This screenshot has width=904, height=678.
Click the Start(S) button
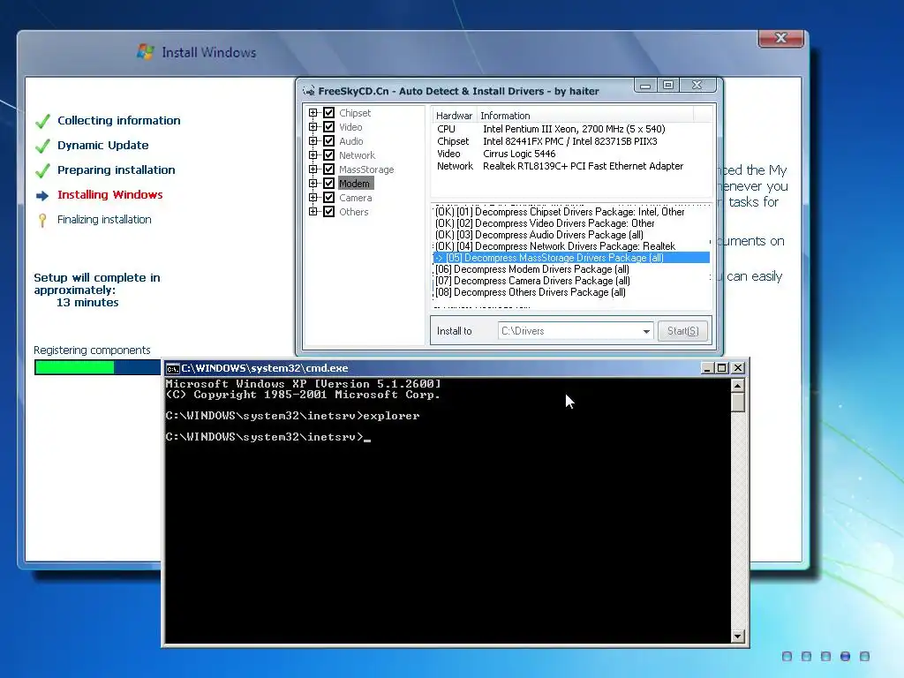682,331
